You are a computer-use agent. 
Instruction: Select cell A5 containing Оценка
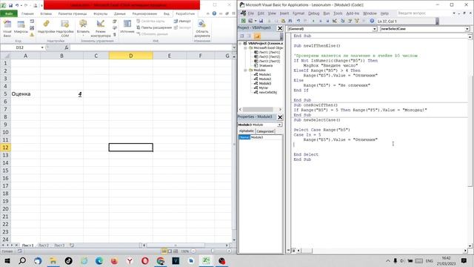(x=25, y=94)
